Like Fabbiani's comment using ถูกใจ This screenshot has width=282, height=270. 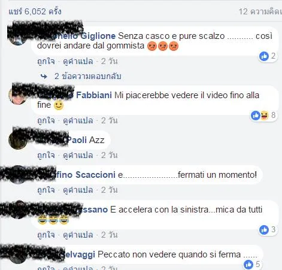click(46, 120)
